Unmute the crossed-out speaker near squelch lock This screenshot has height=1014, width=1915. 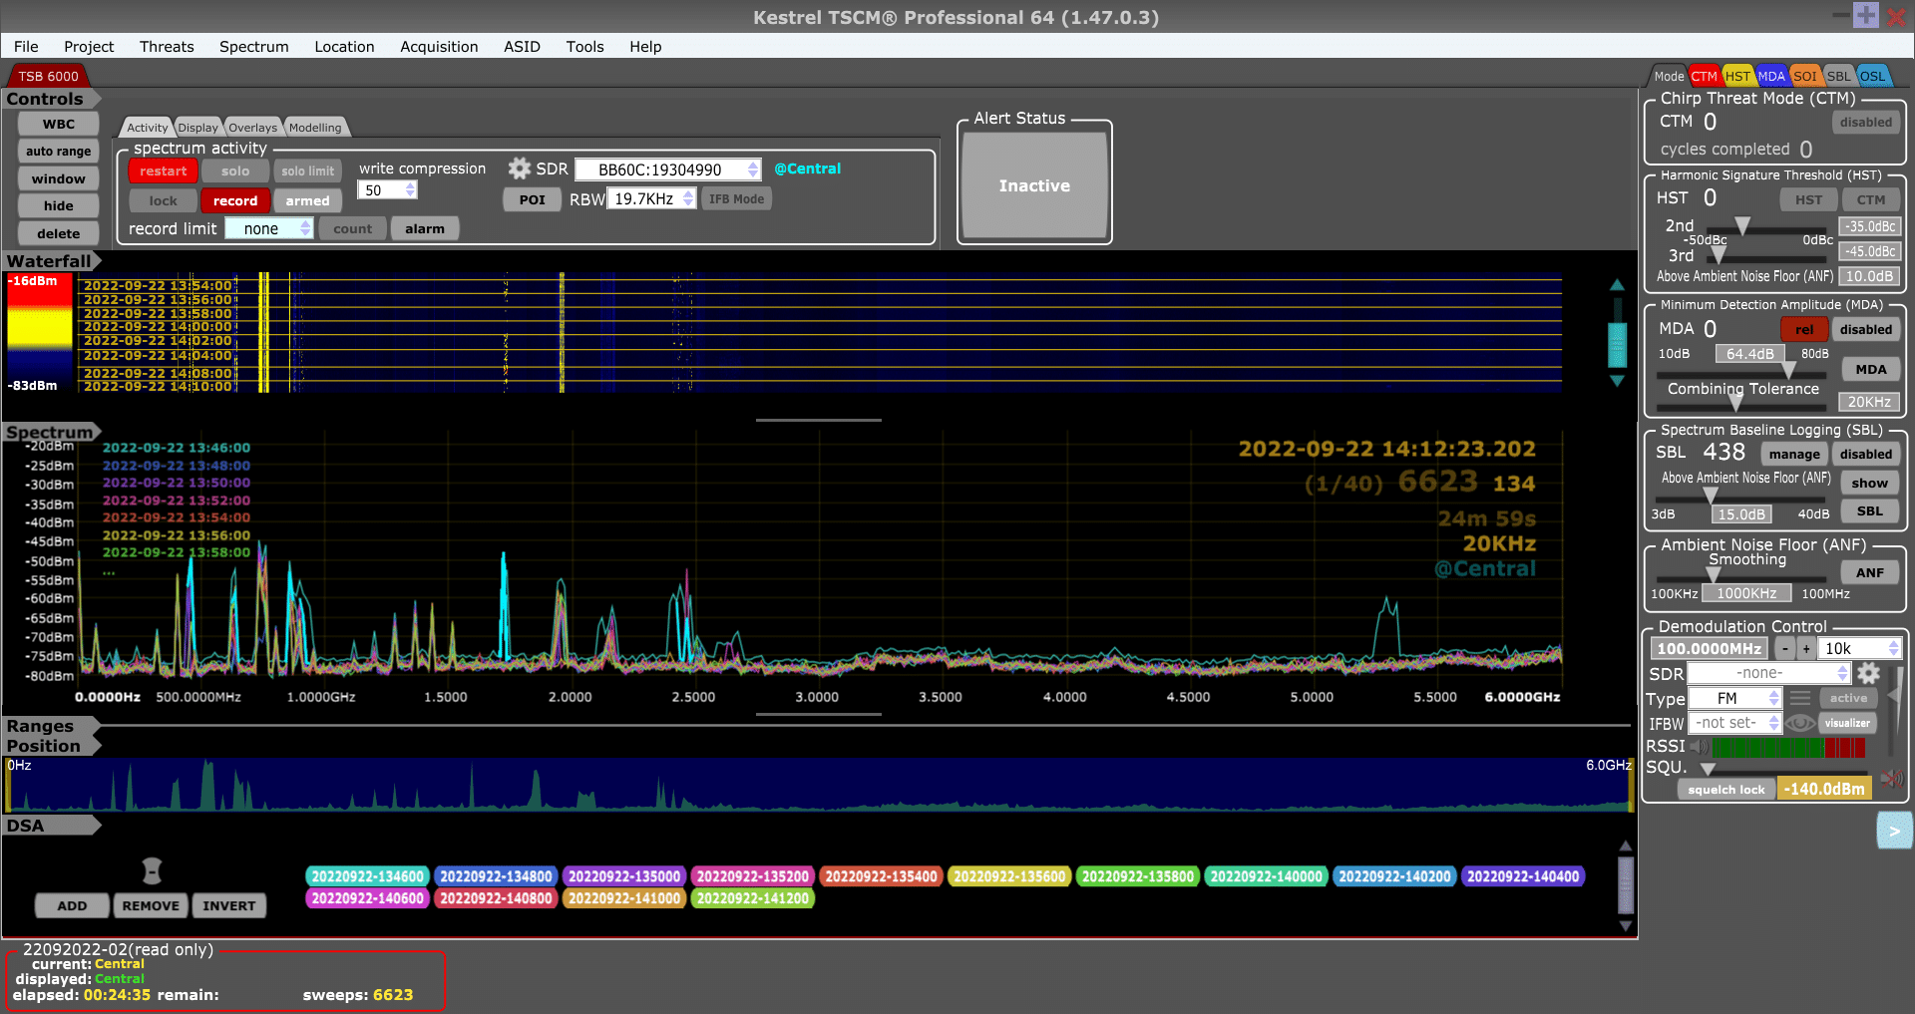pos(1892,781)
